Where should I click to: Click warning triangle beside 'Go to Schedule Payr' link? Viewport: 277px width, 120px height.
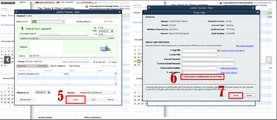click(x=221, y=3)
